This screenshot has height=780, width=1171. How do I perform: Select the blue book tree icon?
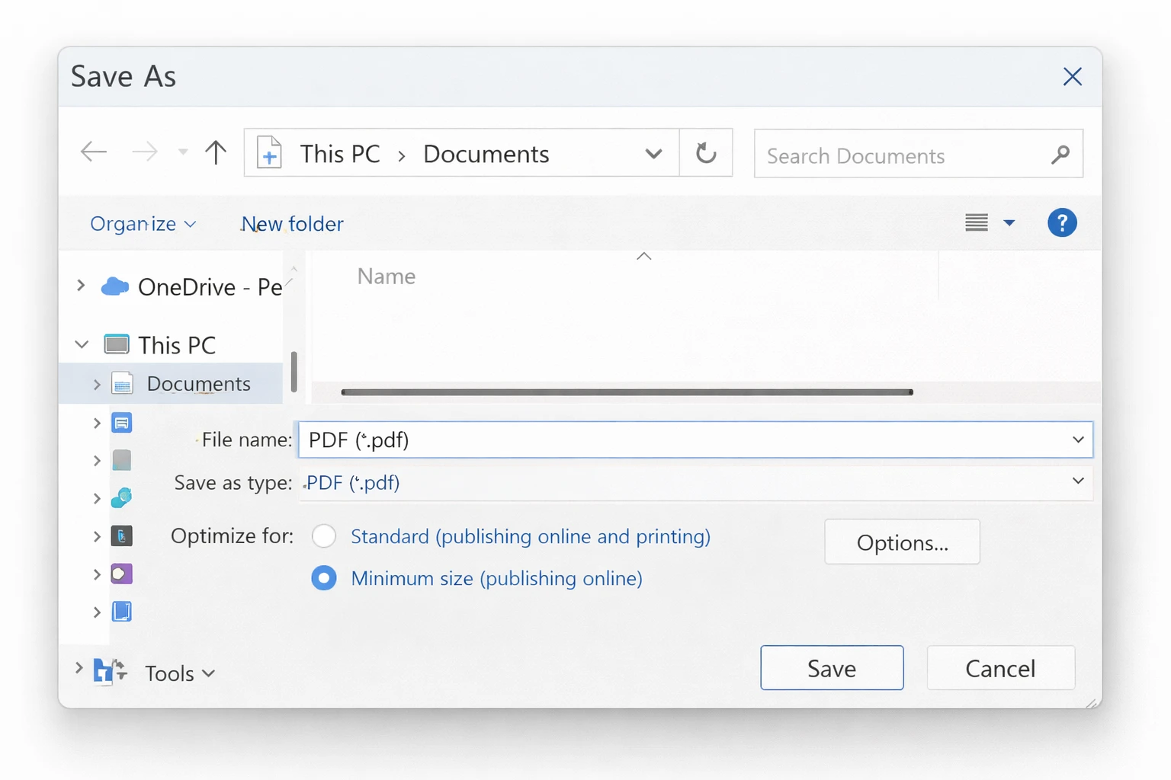click(122, 611)
